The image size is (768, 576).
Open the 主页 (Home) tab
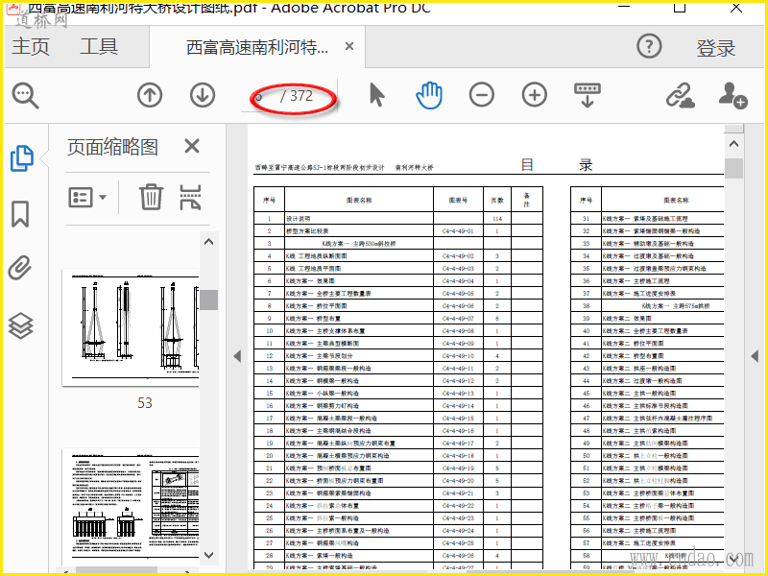[x=31, y=47]
